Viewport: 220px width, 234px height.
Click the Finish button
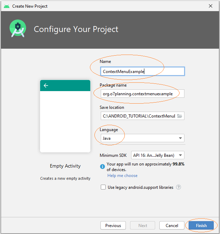[x=201, y=226]
